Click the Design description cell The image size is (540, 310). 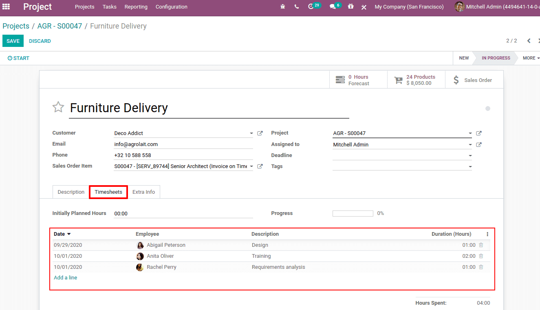click(260, 245)
